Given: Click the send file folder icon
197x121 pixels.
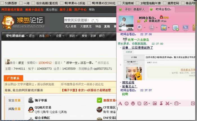Looking at the screenshot, I should point(164,28).
